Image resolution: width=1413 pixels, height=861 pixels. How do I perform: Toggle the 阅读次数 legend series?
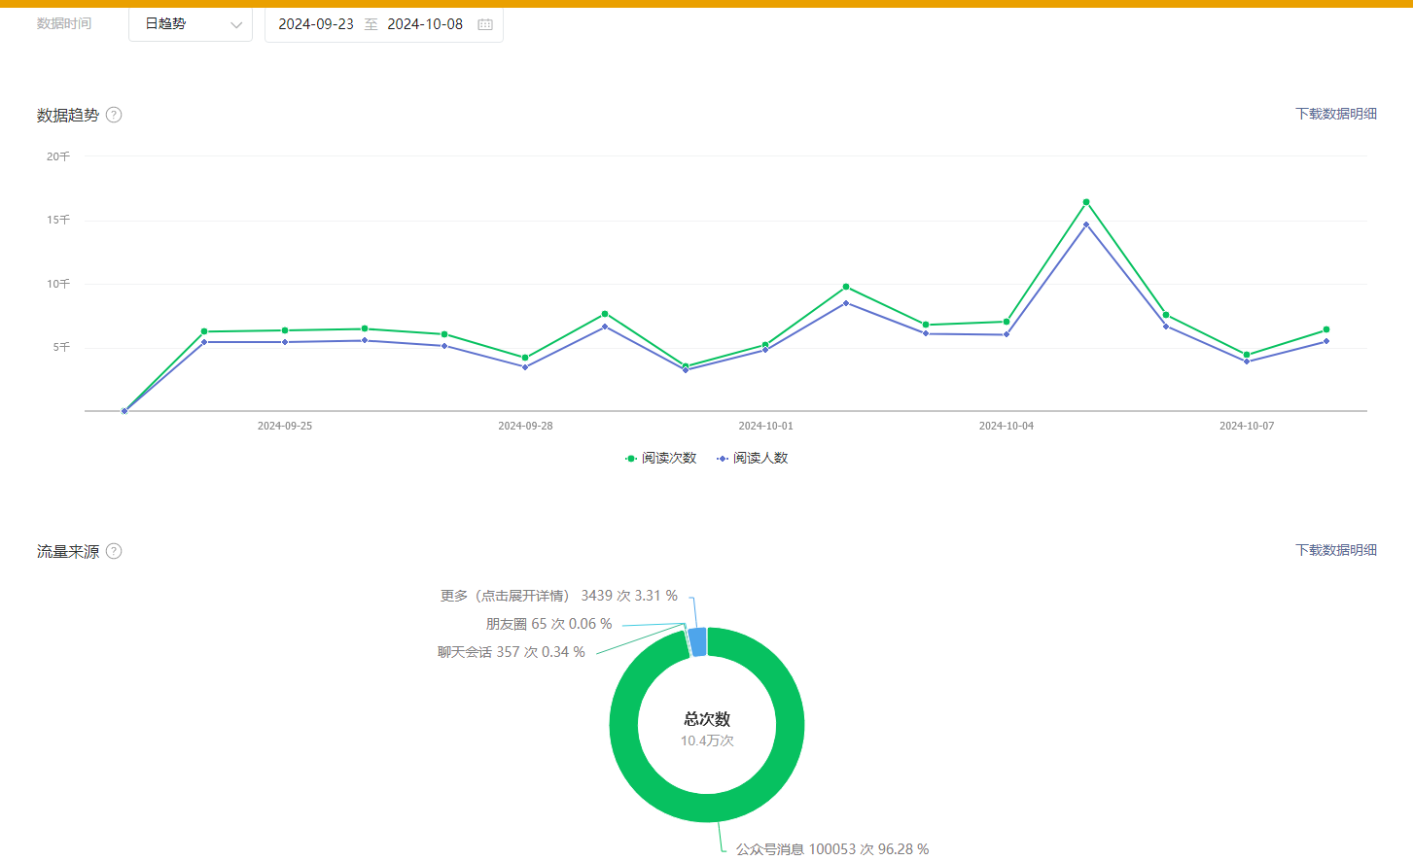coord(661,458)
